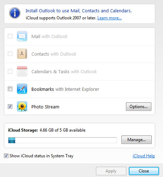This screenshot has width=163, height=177.
Task: Click the 'Contacts with Outlook' label
Action: tap(54, 54)
